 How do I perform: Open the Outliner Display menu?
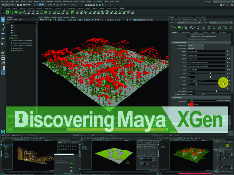(10, 20)
